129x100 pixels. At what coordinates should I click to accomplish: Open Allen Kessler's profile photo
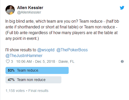click(x=10, y=10)
